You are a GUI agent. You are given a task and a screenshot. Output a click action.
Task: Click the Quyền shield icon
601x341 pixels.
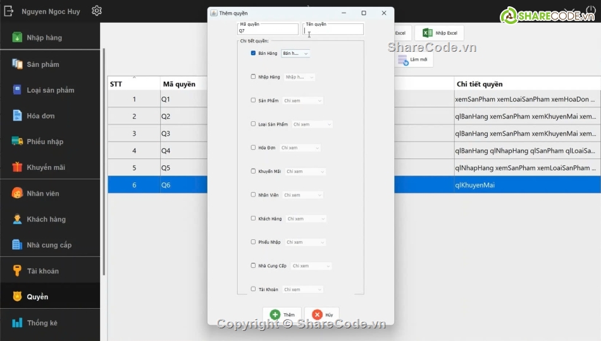tap(17, 296)
